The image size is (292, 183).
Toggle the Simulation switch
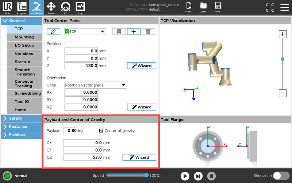tap(281, 176)
